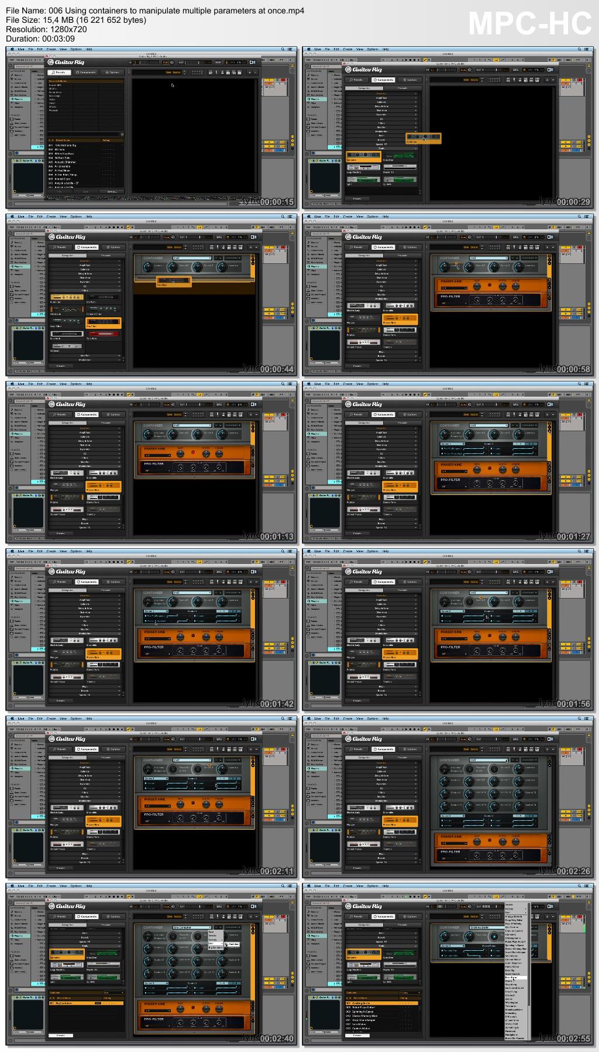
Task: Open Create menu in 00:00:15 frame
Action: [51, 49]
